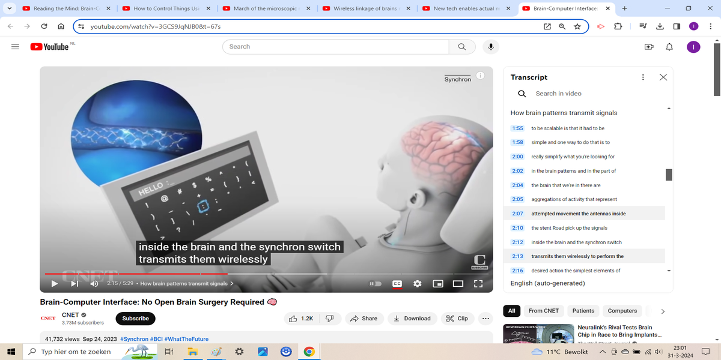Open a new browser tab
The image size is (721, 360).
point(625,8)
